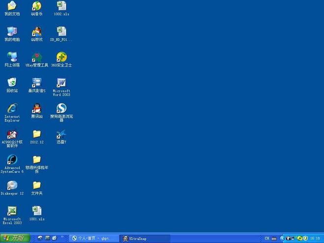Launch the IE quick launch icon
The width and height of the screenshot is (324, 243).
[54, 238]
